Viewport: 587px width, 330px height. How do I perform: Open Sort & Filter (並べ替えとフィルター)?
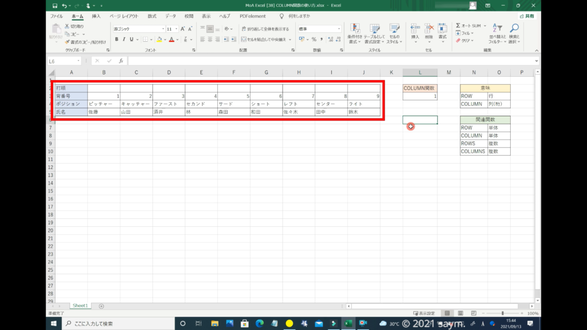click(495, 33)
